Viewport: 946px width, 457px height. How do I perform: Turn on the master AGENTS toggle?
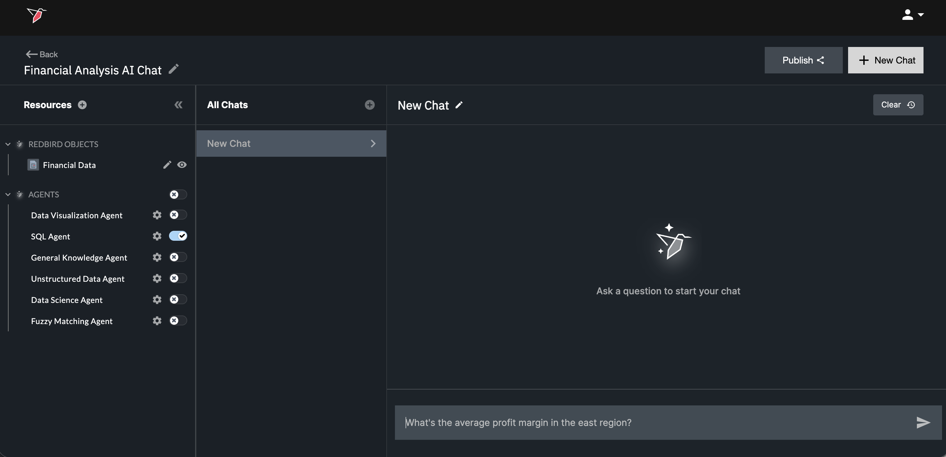coord(178,194)
